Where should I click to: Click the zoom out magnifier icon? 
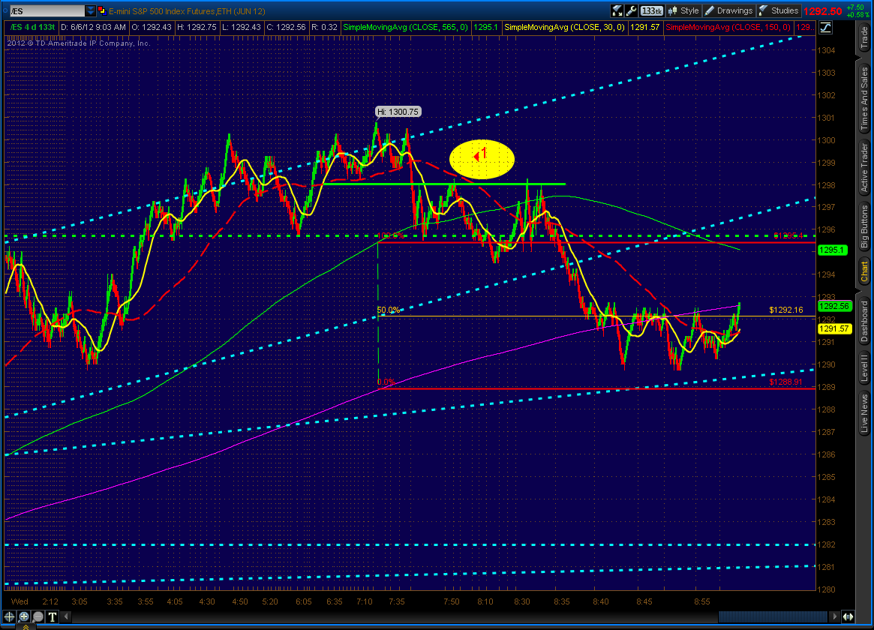tap(38, 616)
